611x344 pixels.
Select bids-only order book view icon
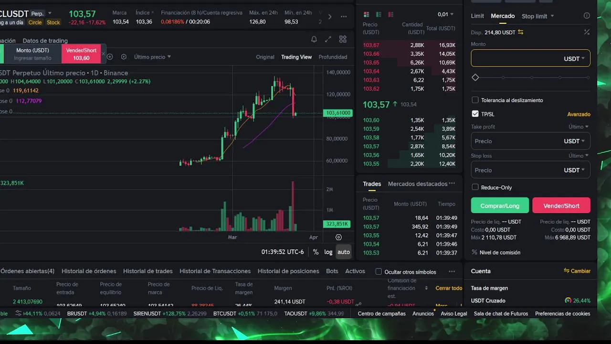point(379,15)
